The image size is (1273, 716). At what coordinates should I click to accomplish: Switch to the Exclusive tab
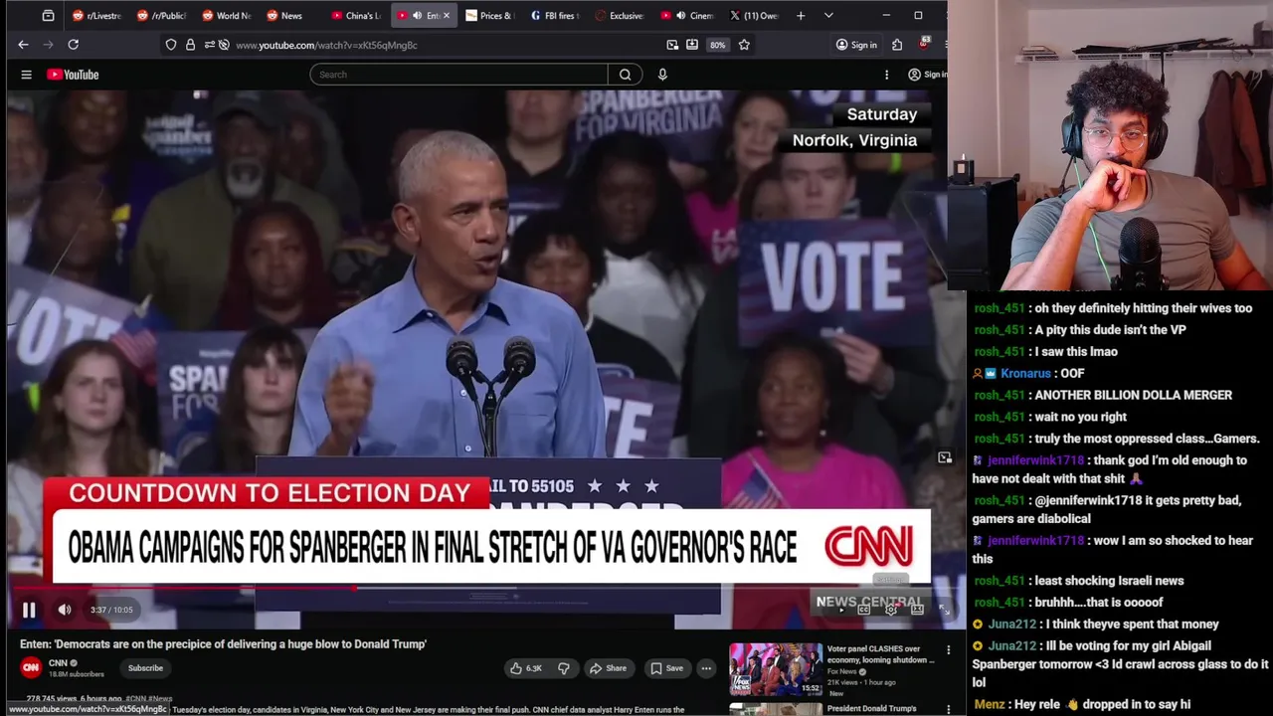(x=619, y=16)
